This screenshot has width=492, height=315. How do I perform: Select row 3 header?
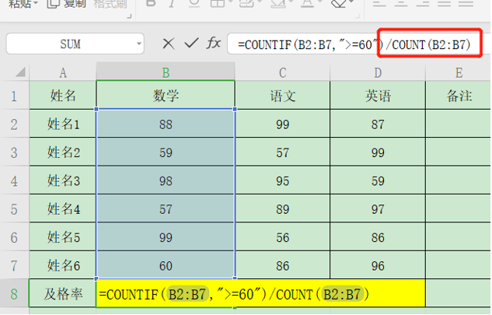pyautogui.click(x=15, y=152)
